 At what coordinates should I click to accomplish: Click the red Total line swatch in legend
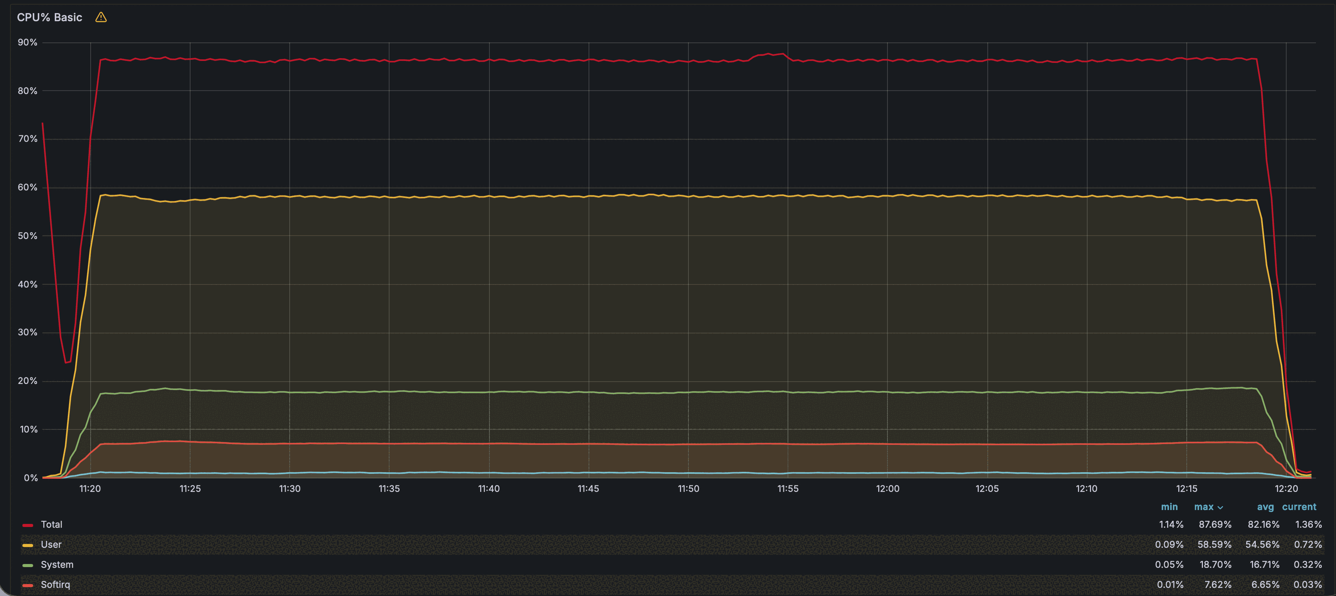tap(27, 524)
